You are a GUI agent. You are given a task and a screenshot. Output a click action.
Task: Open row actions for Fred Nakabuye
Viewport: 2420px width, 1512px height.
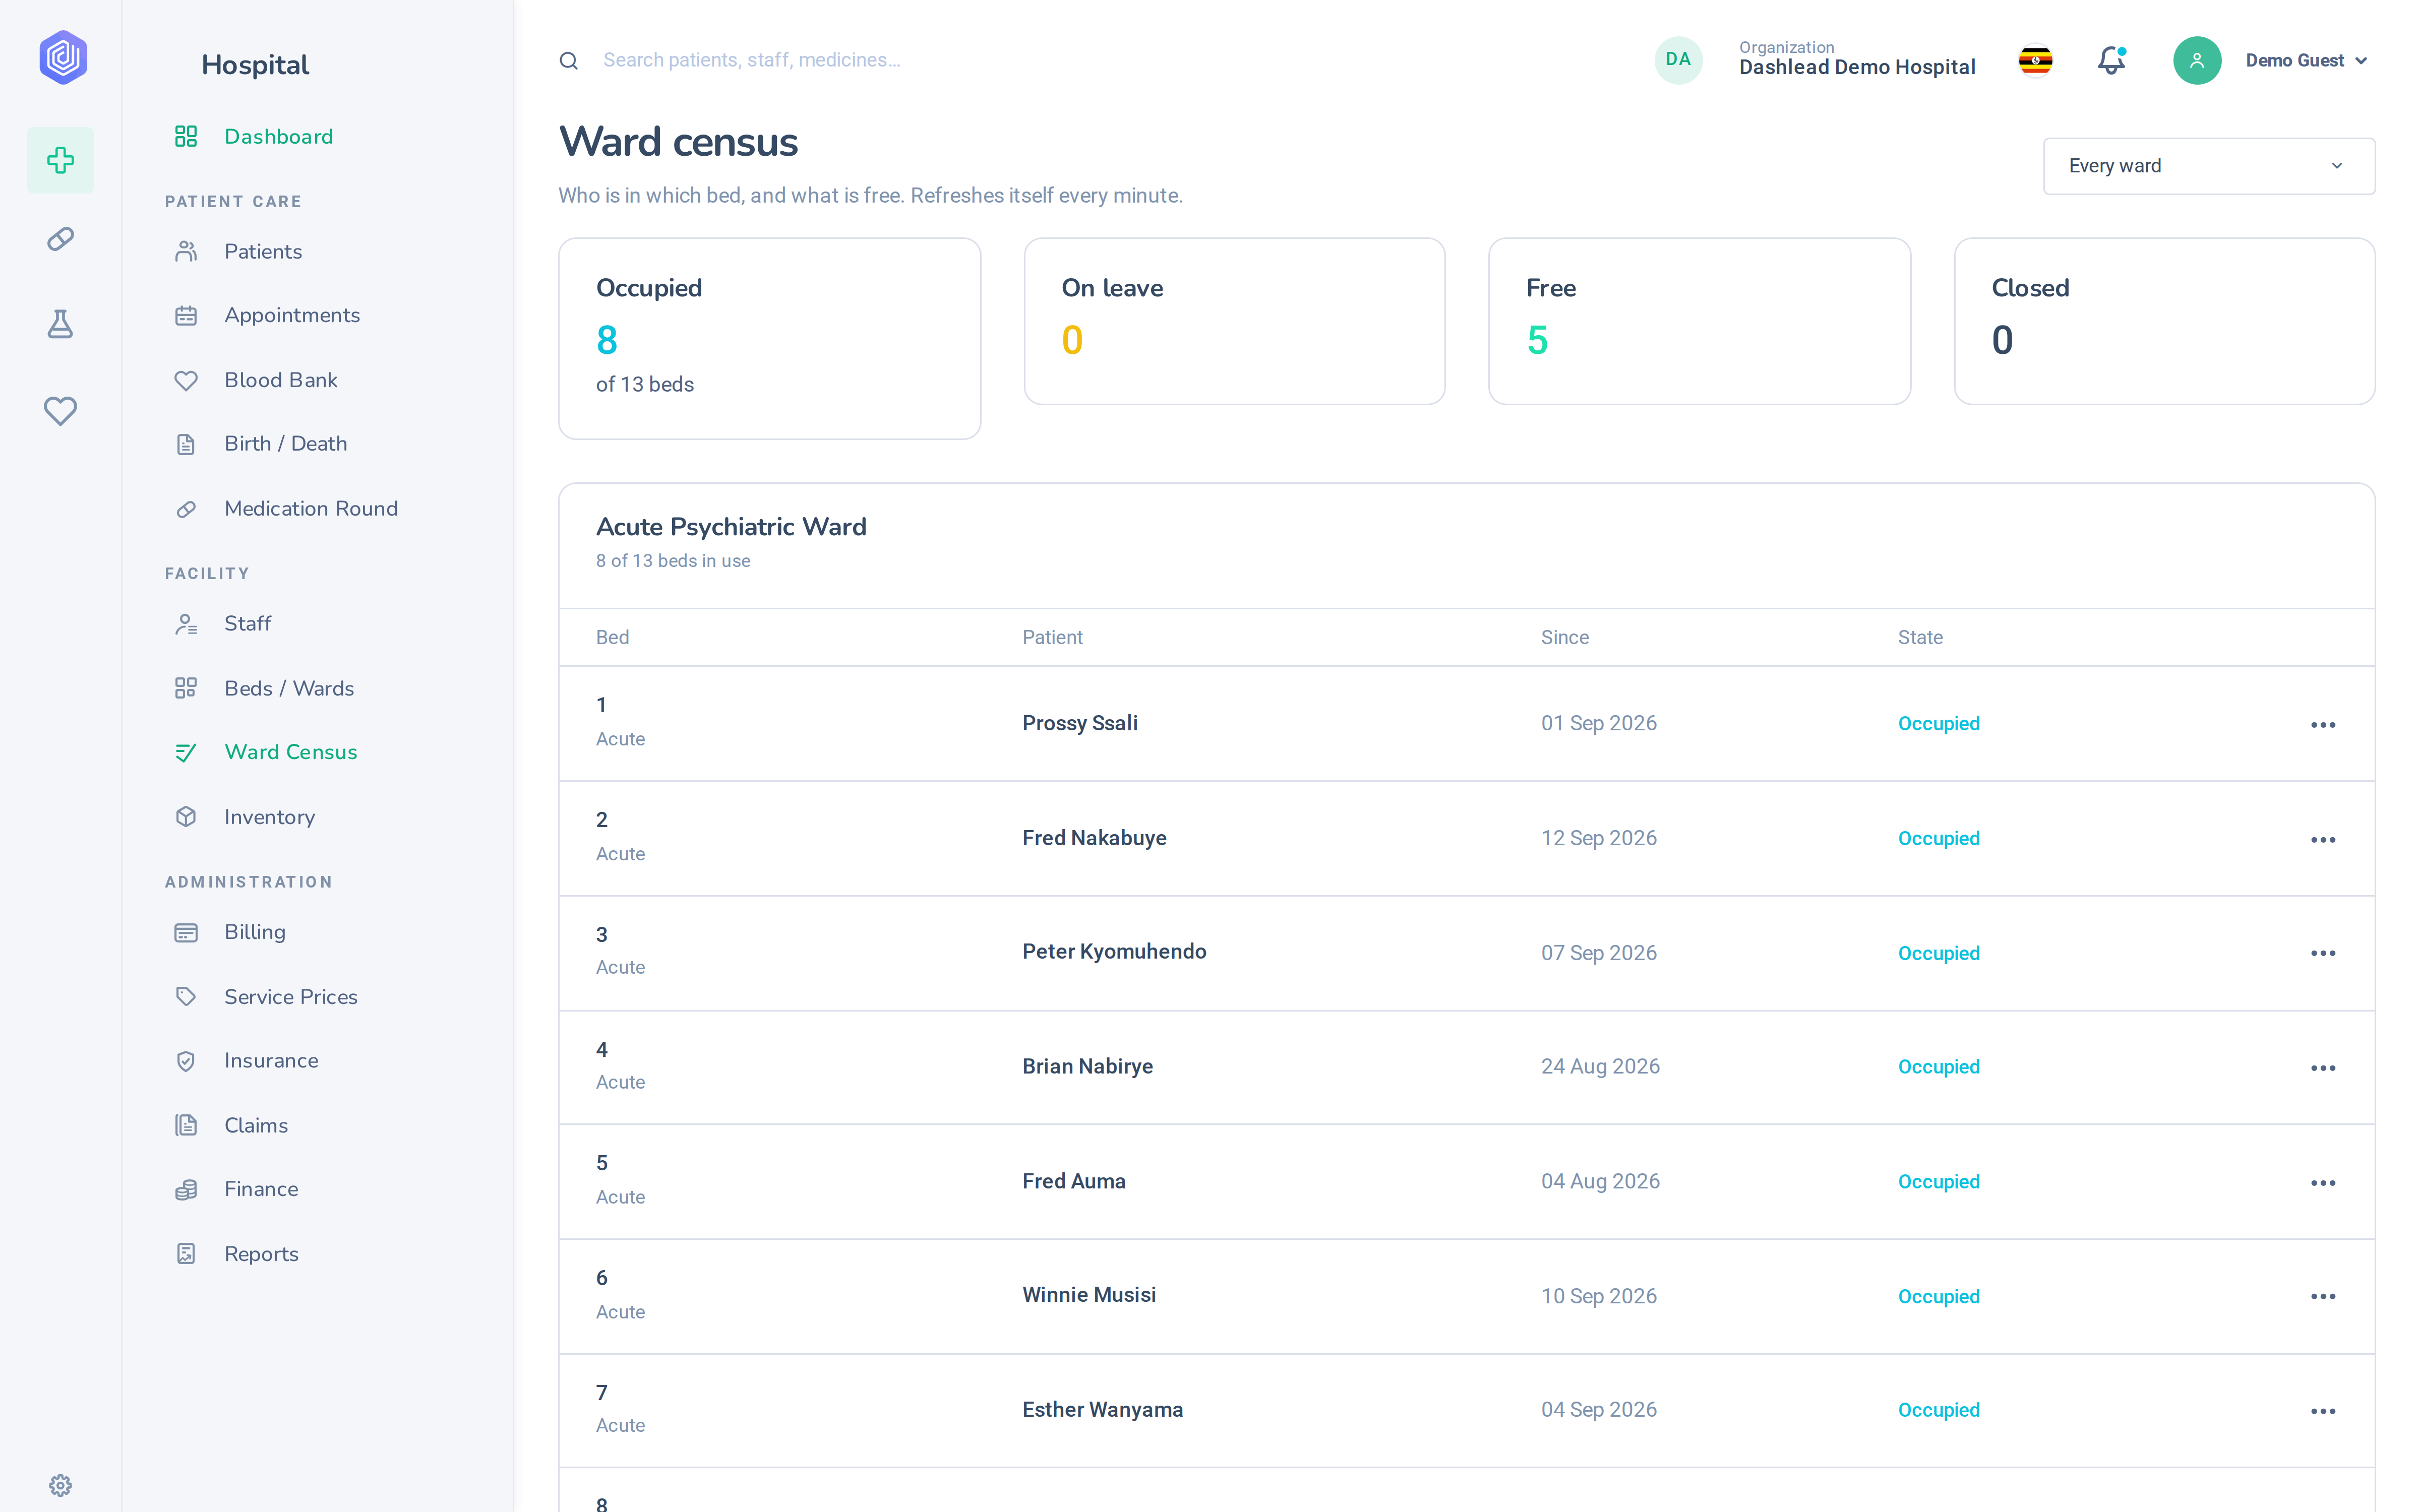click(2322, 840)
